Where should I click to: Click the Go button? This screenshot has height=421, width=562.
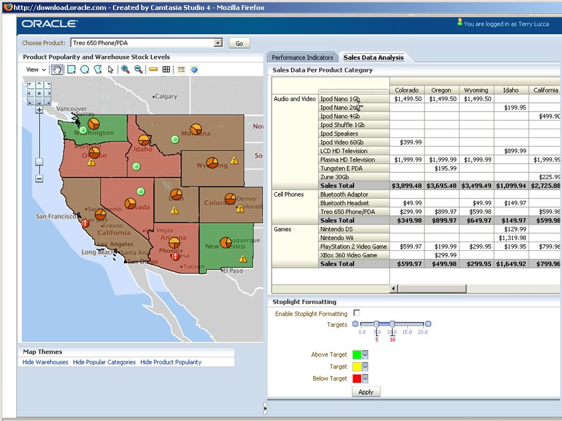(239, 43)
